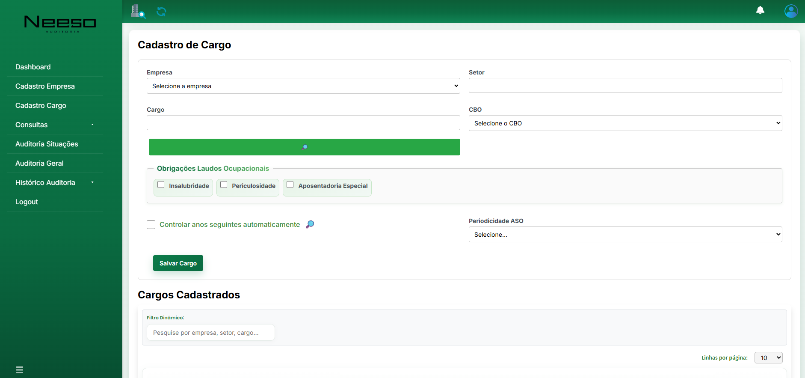This screenshot has width=805, height=378.
Task: Go to Auditoria Geral in sidebar
Action: [x=39, y=163]
